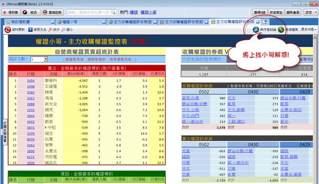Screen dimensions: 319x184
Task: Open broker link 元大-西門
Action: 190,116
